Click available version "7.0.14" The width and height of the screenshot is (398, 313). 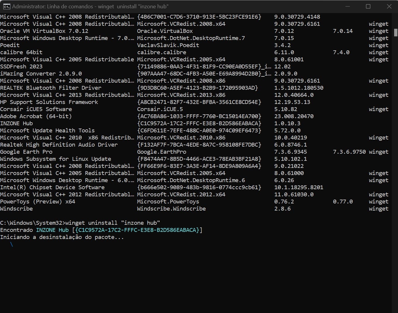343,31
